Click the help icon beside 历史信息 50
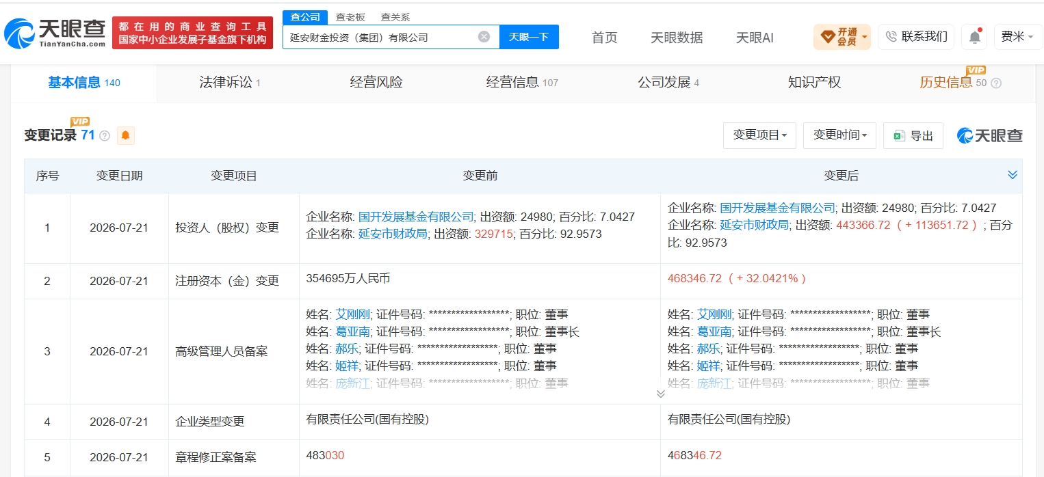Screen dimensions: 1044x477 click(996, 83)
